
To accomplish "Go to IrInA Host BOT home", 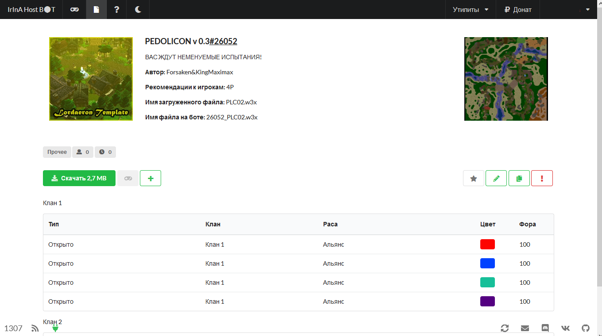I will (31, 9).
